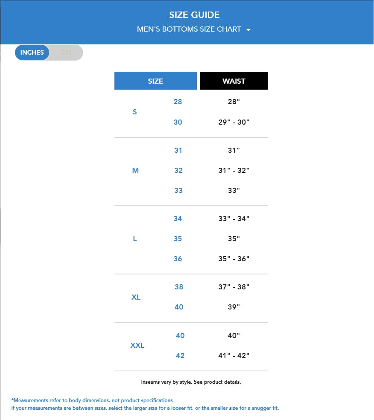This screenshot has height=420, width=374.
Task: Select the S size group label
Action: [x=135, y=112]
